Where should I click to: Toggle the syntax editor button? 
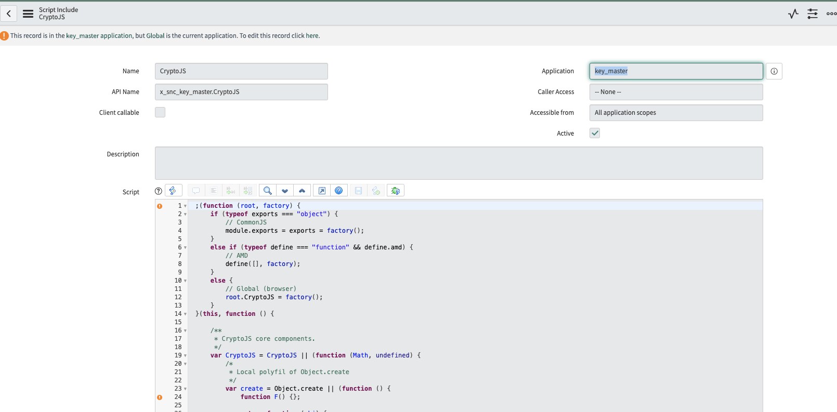pos(173,191)
